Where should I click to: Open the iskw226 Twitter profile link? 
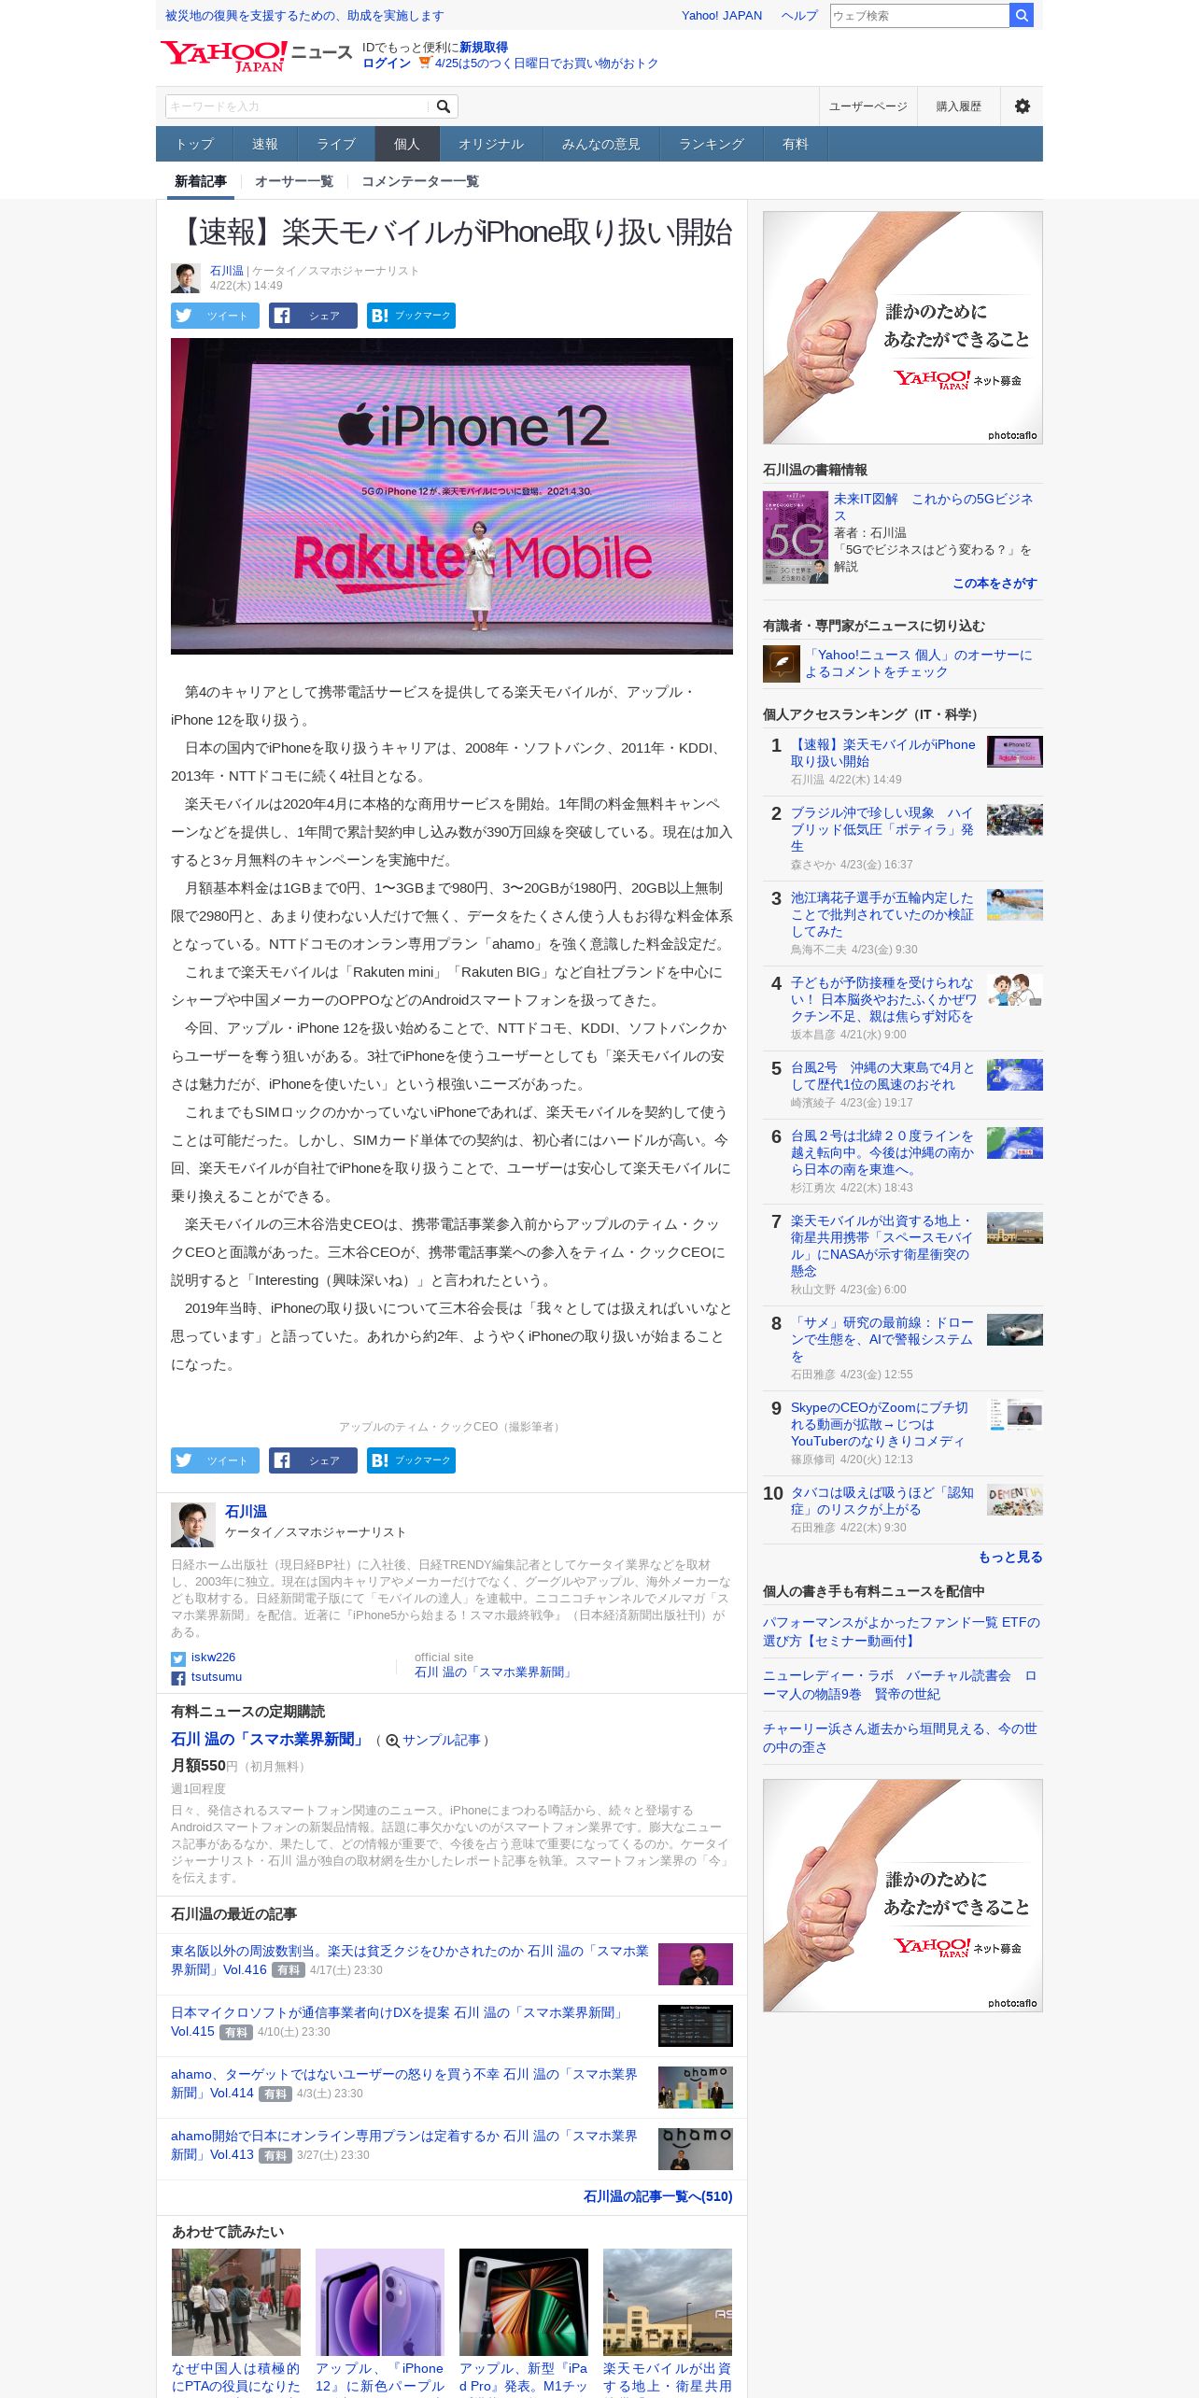(x=213, y=1657)
